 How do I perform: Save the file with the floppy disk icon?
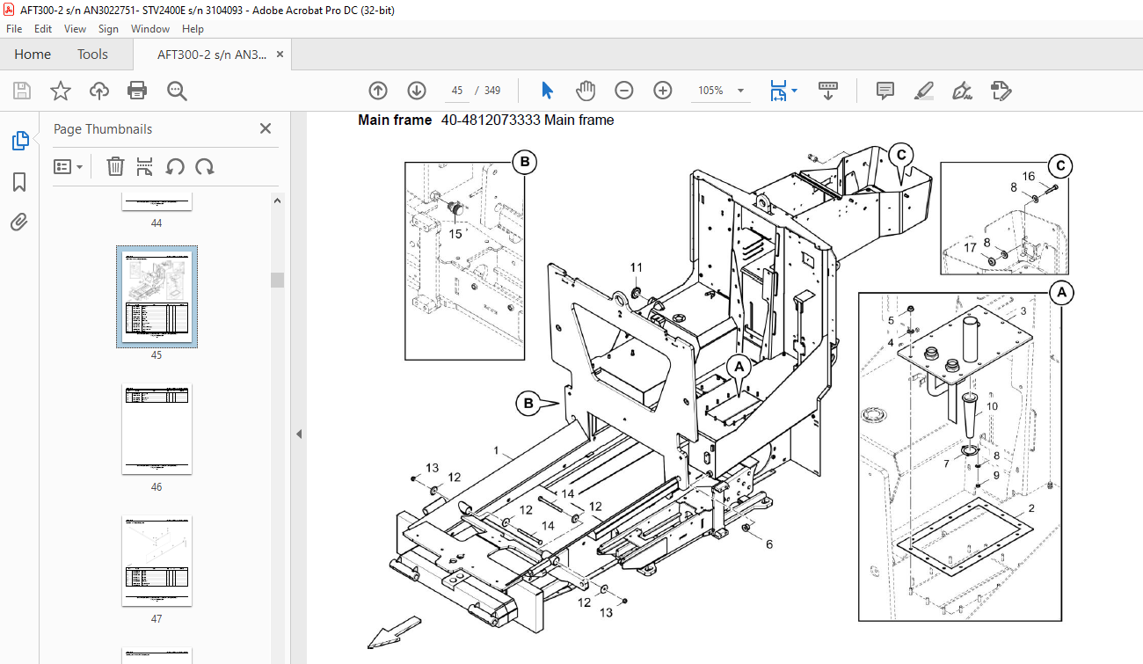22,91
